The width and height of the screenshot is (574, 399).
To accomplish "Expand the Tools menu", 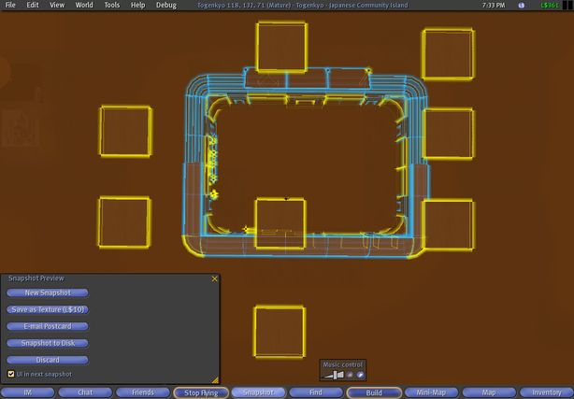I will point(111,5).
